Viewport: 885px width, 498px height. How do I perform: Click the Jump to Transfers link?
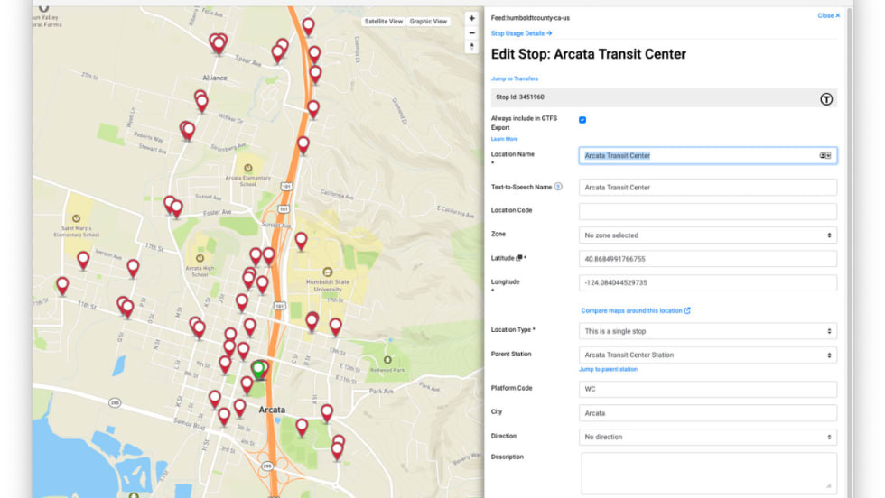pos(514,78)
